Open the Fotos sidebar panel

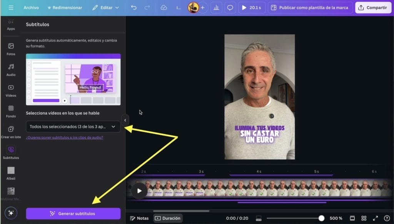point(11,49)
